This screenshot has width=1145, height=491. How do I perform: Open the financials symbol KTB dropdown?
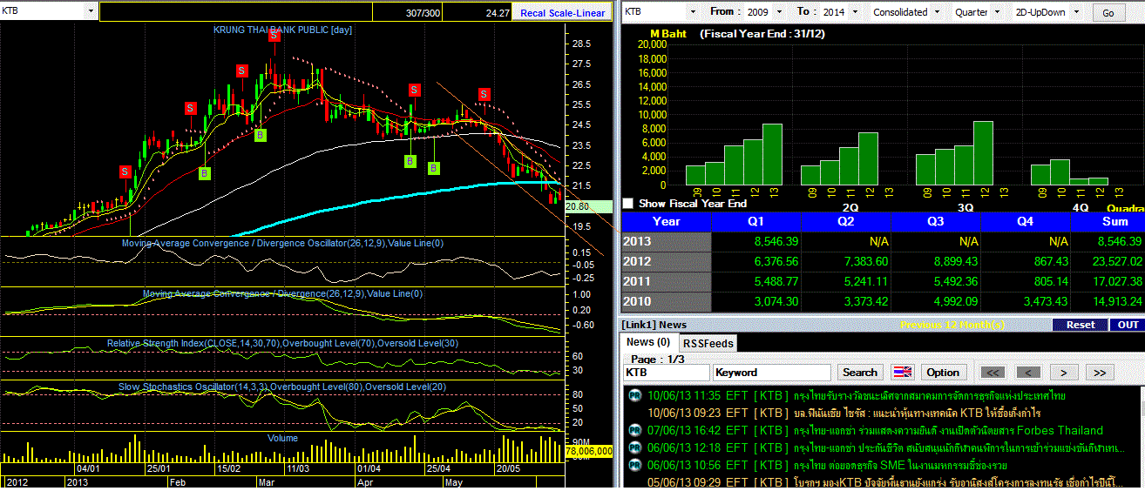(693, 12)
